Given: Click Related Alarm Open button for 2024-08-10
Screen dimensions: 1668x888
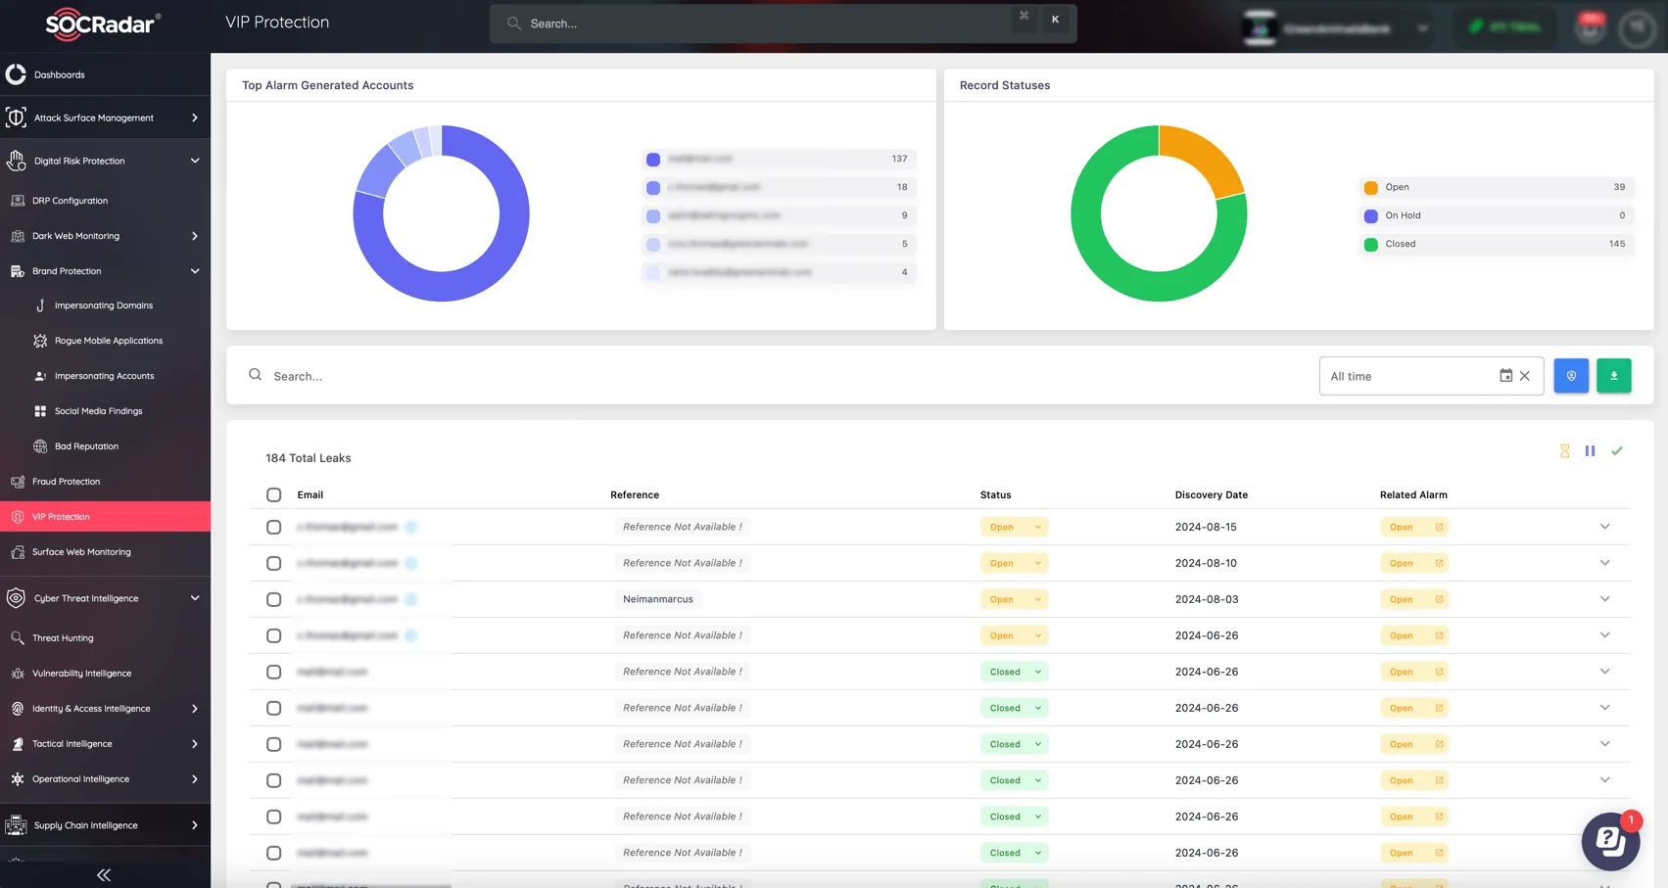Looking at the screenshot, I should (x=1413, y=563).
